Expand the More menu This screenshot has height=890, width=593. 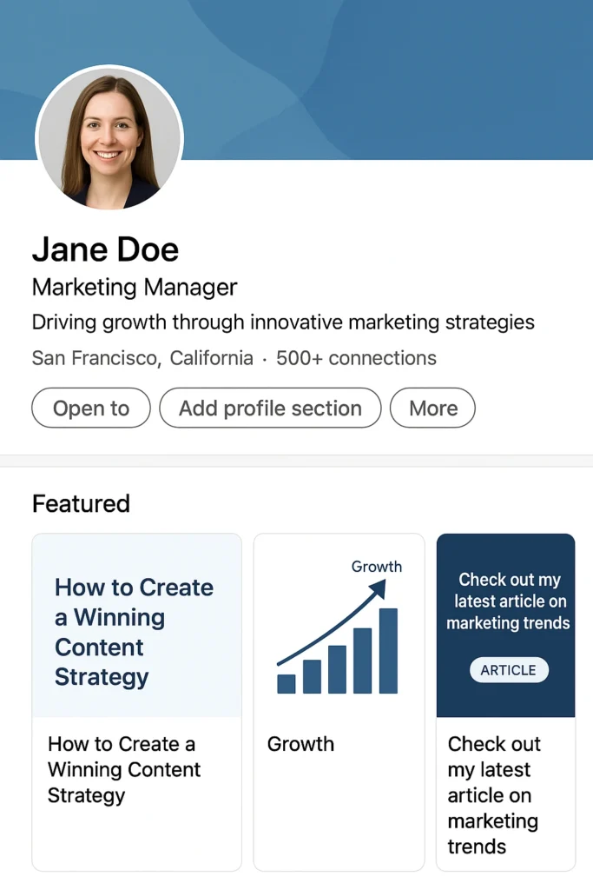click(432, 408)
